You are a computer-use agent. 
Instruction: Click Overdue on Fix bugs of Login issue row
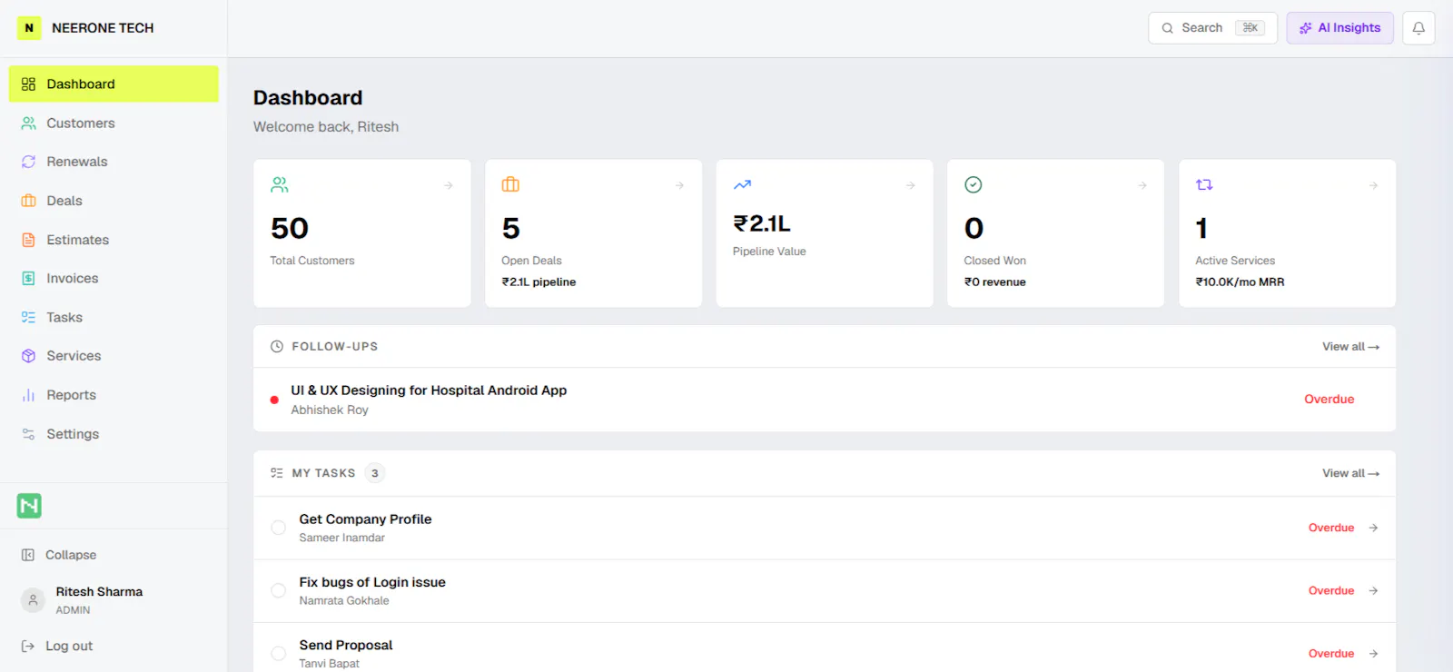(1331, 591)
